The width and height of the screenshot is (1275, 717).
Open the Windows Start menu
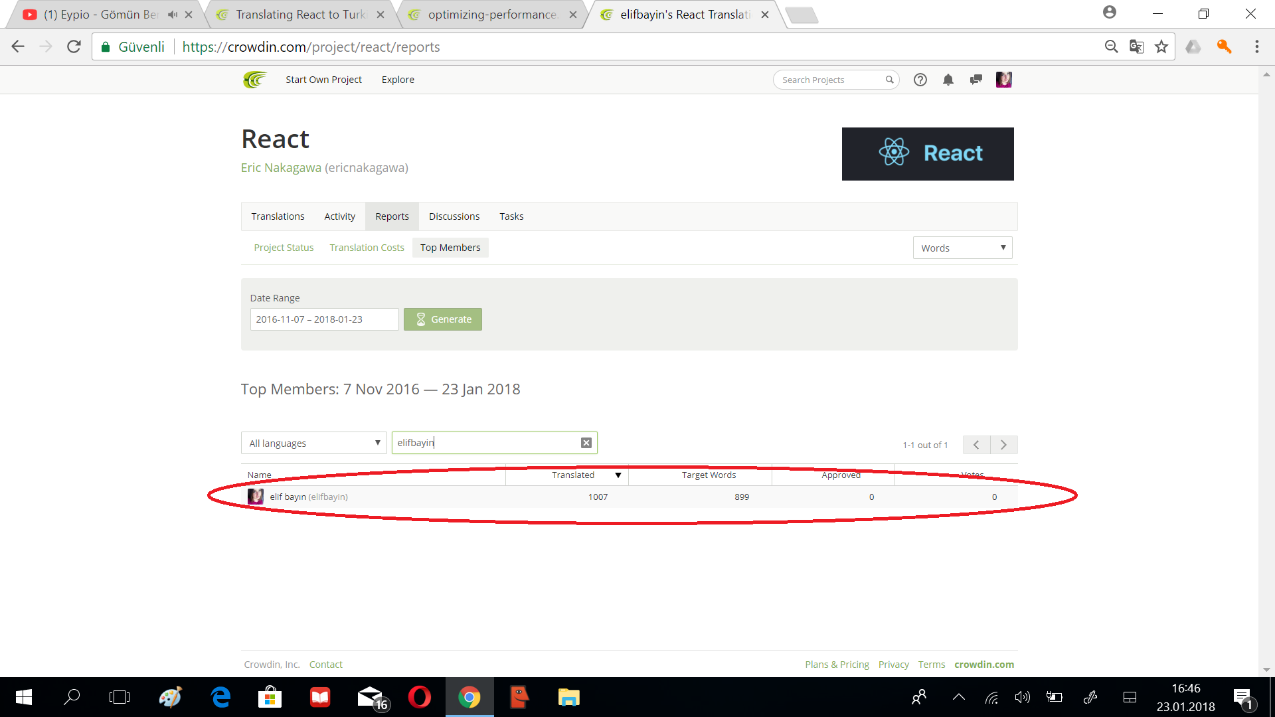coord(24,697)
